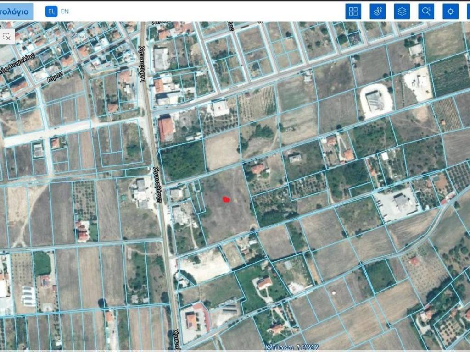
Task: Click the cut-off blue button at right edge
Action: tap(468, 11)
